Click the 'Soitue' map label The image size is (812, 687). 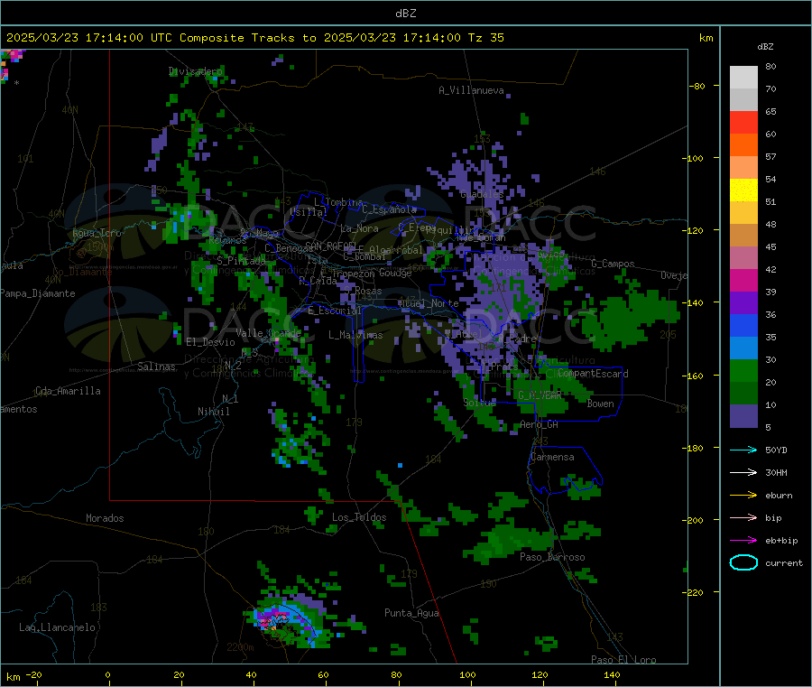[479, 402]
